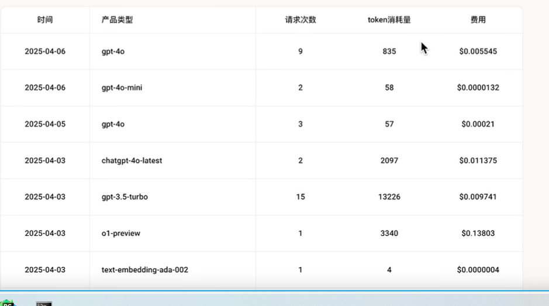Select gpt-4o in the 2025-04-05 row

[x=113, y=125]
